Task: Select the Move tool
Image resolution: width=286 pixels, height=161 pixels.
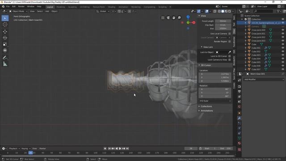Action: point(5,32)
